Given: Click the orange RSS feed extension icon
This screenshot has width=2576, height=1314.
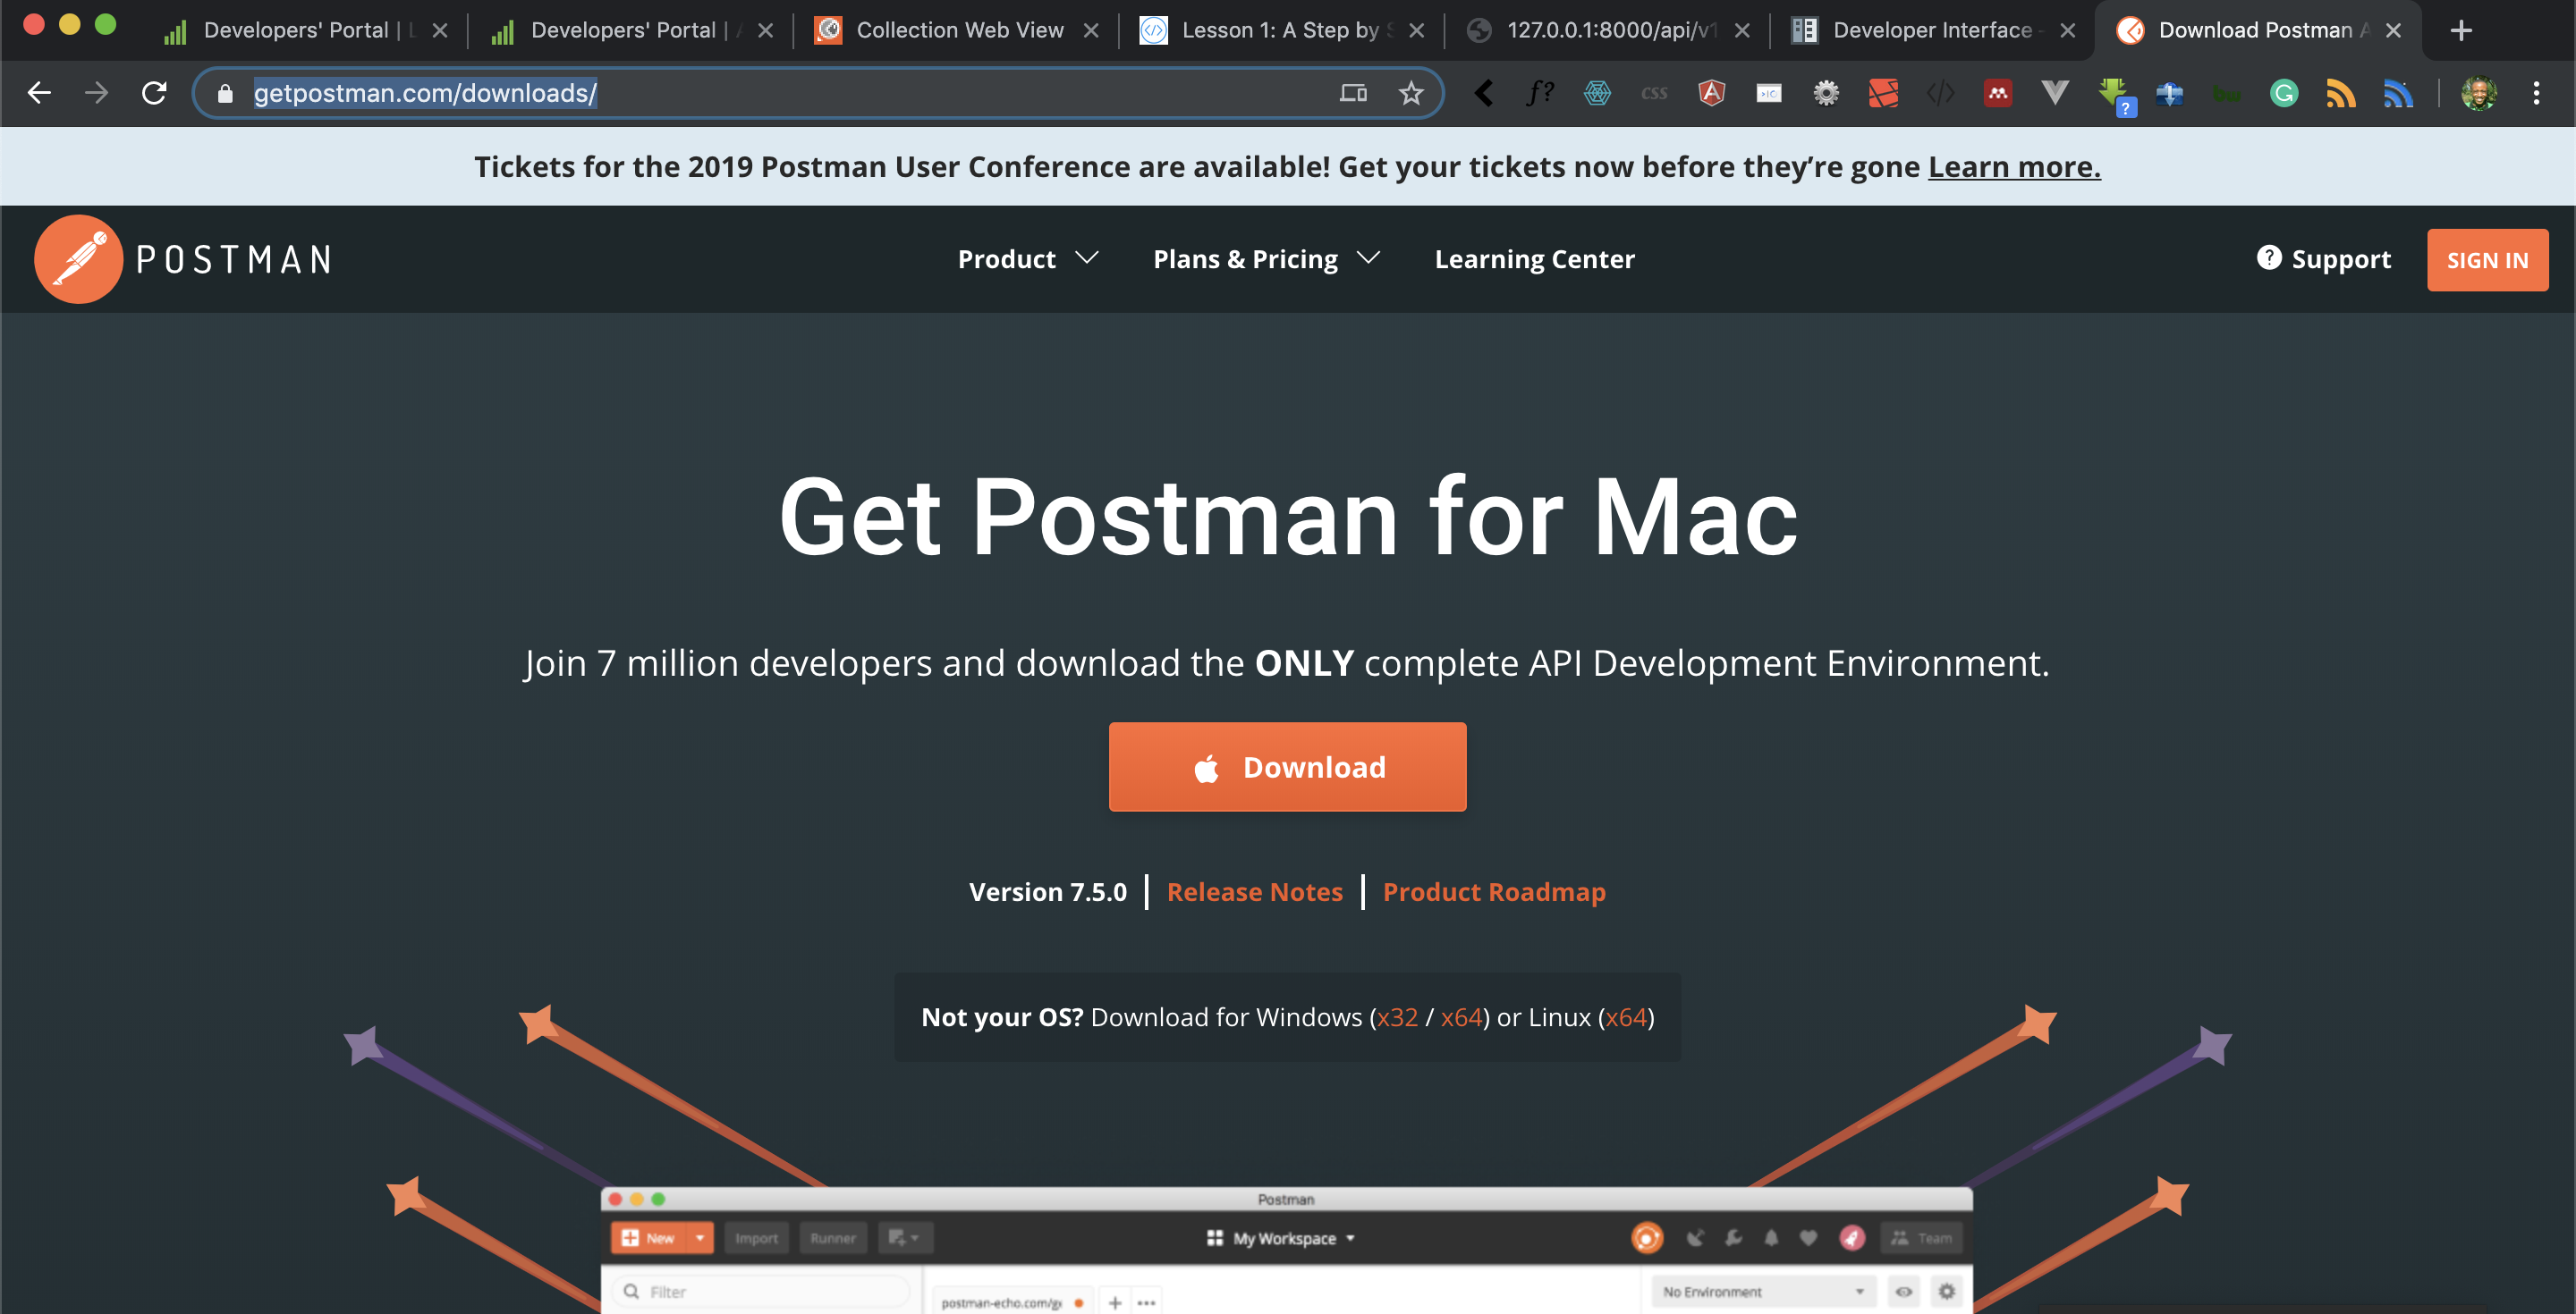Looking at the screenshot, I should (x=2340, y=93).
